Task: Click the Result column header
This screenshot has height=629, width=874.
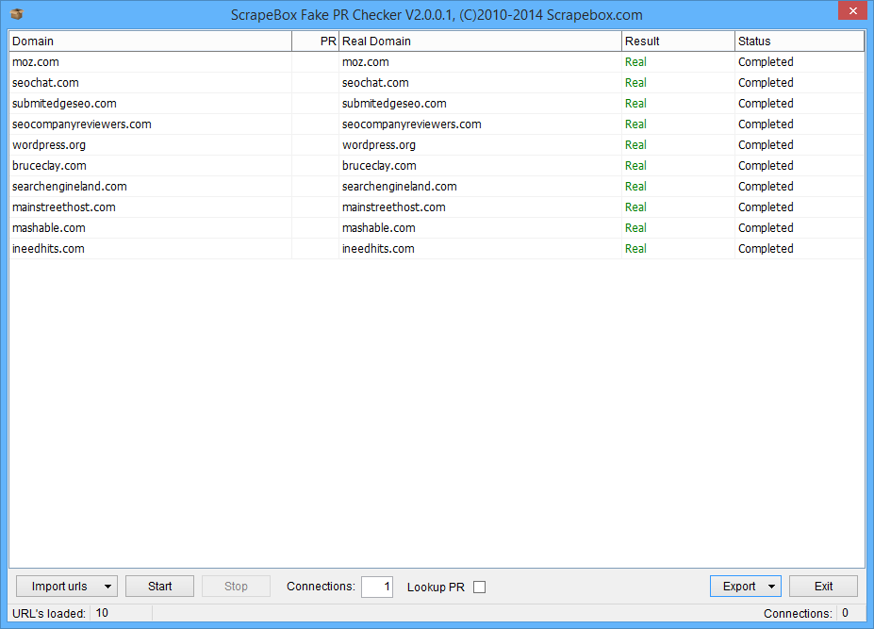Action: click(678, 41)
